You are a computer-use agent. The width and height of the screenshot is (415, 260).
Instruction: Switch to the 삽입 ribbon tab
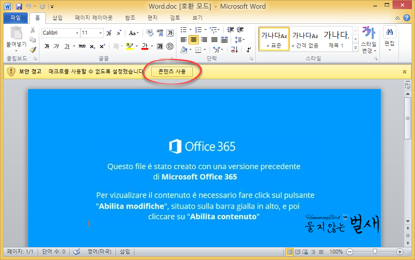(x=57, y=18)
